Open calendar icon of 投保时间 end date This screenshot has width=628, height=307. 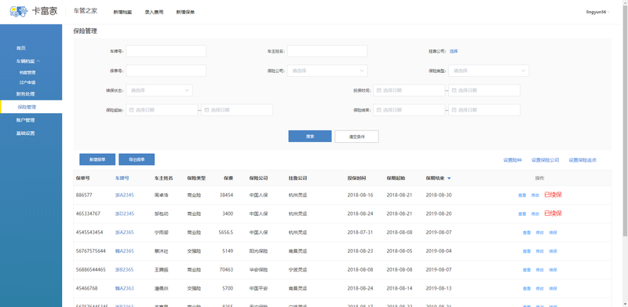pyautogui.click(x=454, y=90)
